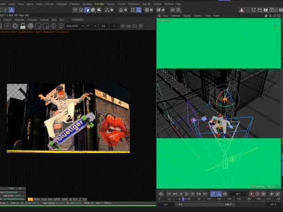Screen dimensions: 283x212
Task: Click the clapperboard render view icon
Action: coord(260,10)
